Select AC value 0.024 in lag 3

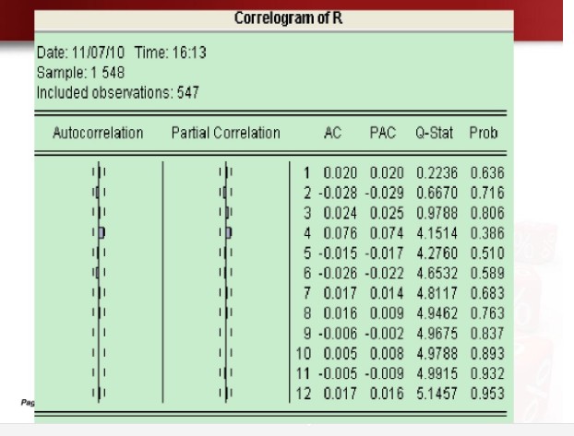(341, 213)
